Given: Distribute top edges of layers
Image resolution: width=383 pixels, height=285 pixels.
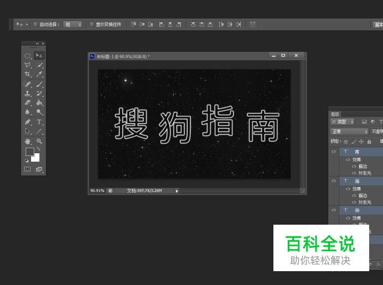Looking at the screenshot, I should [193, 24].
